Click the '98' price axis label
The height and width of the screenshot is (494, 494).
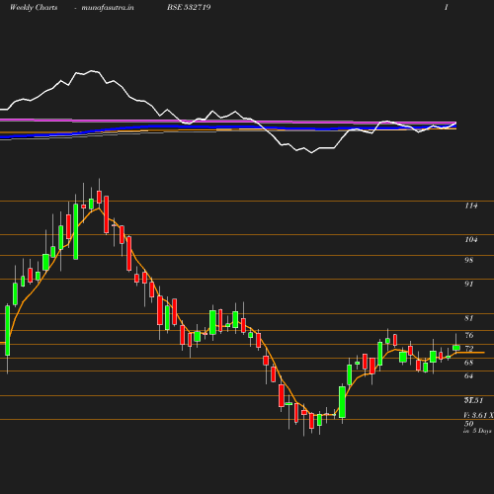(468, 260)
